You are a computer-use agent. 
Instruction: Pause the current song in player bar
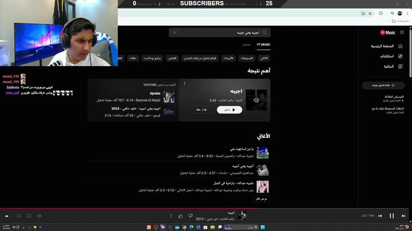pyautogui.click(x=392, y=216)
